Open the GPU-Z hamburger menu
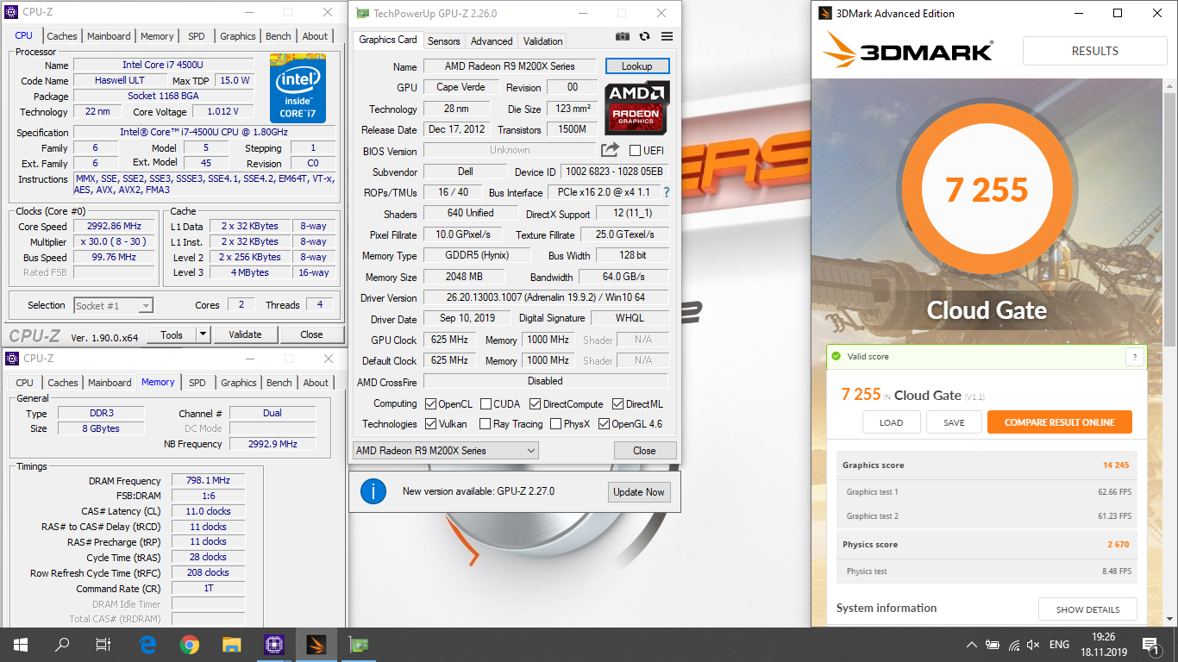 667,36
